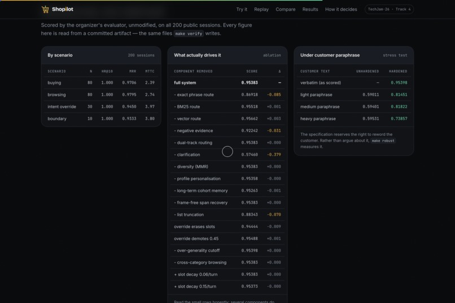Viewport: 455px width, 303px height.
Task: Click negative evidence delta -0.031
Action: click(274, 130)
